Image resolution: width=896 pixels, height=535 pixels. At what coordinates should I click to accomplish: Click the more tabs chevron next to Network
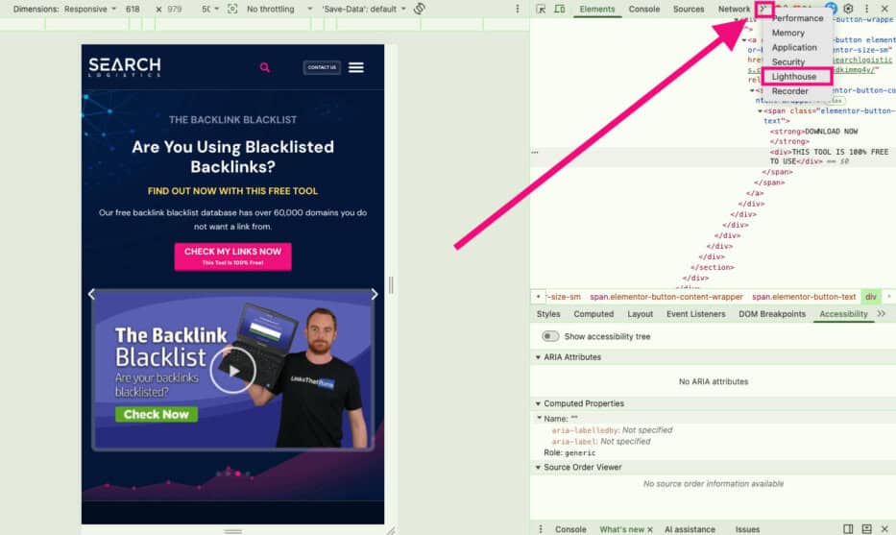tap(763, 9)
